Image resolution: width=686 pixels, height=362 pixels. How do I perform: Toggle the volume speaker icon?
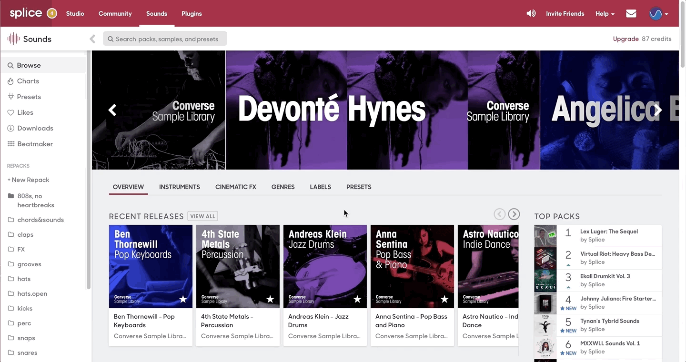pos(531,13)
